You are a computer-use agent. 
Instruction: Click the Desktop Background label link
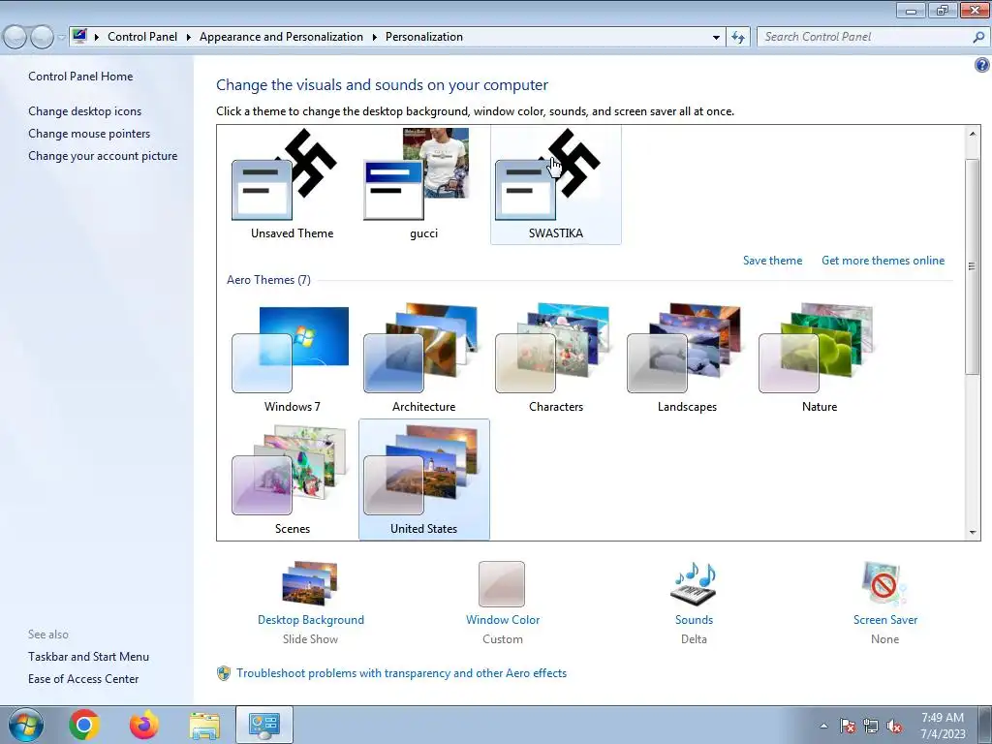pos(311,620)
